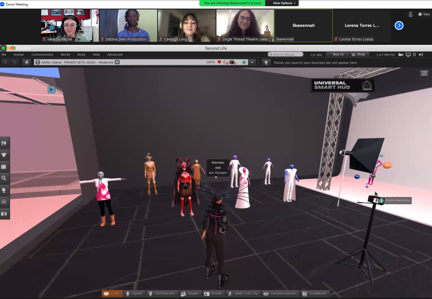The height and width of the screenshot is (299, 432).
Task: Open the World Map globe icon in the sidebar
Action: pyautogui.click(x=4, y=190)
